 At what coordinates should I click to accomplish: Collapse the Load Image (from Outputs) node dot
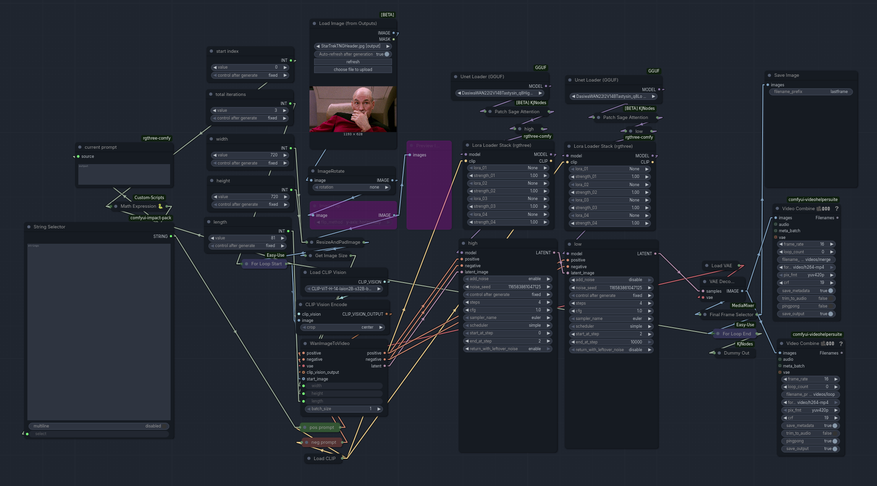pos(314,24)
